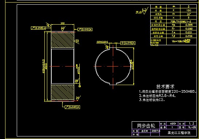Select the Fα tolerance value 0.021

(x=189, y=32)
